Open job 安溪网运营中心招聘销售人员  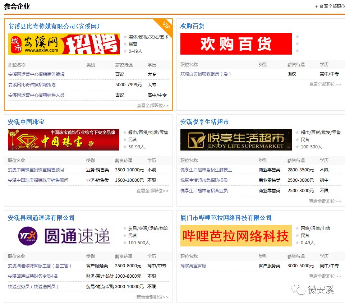click(36, 95)
